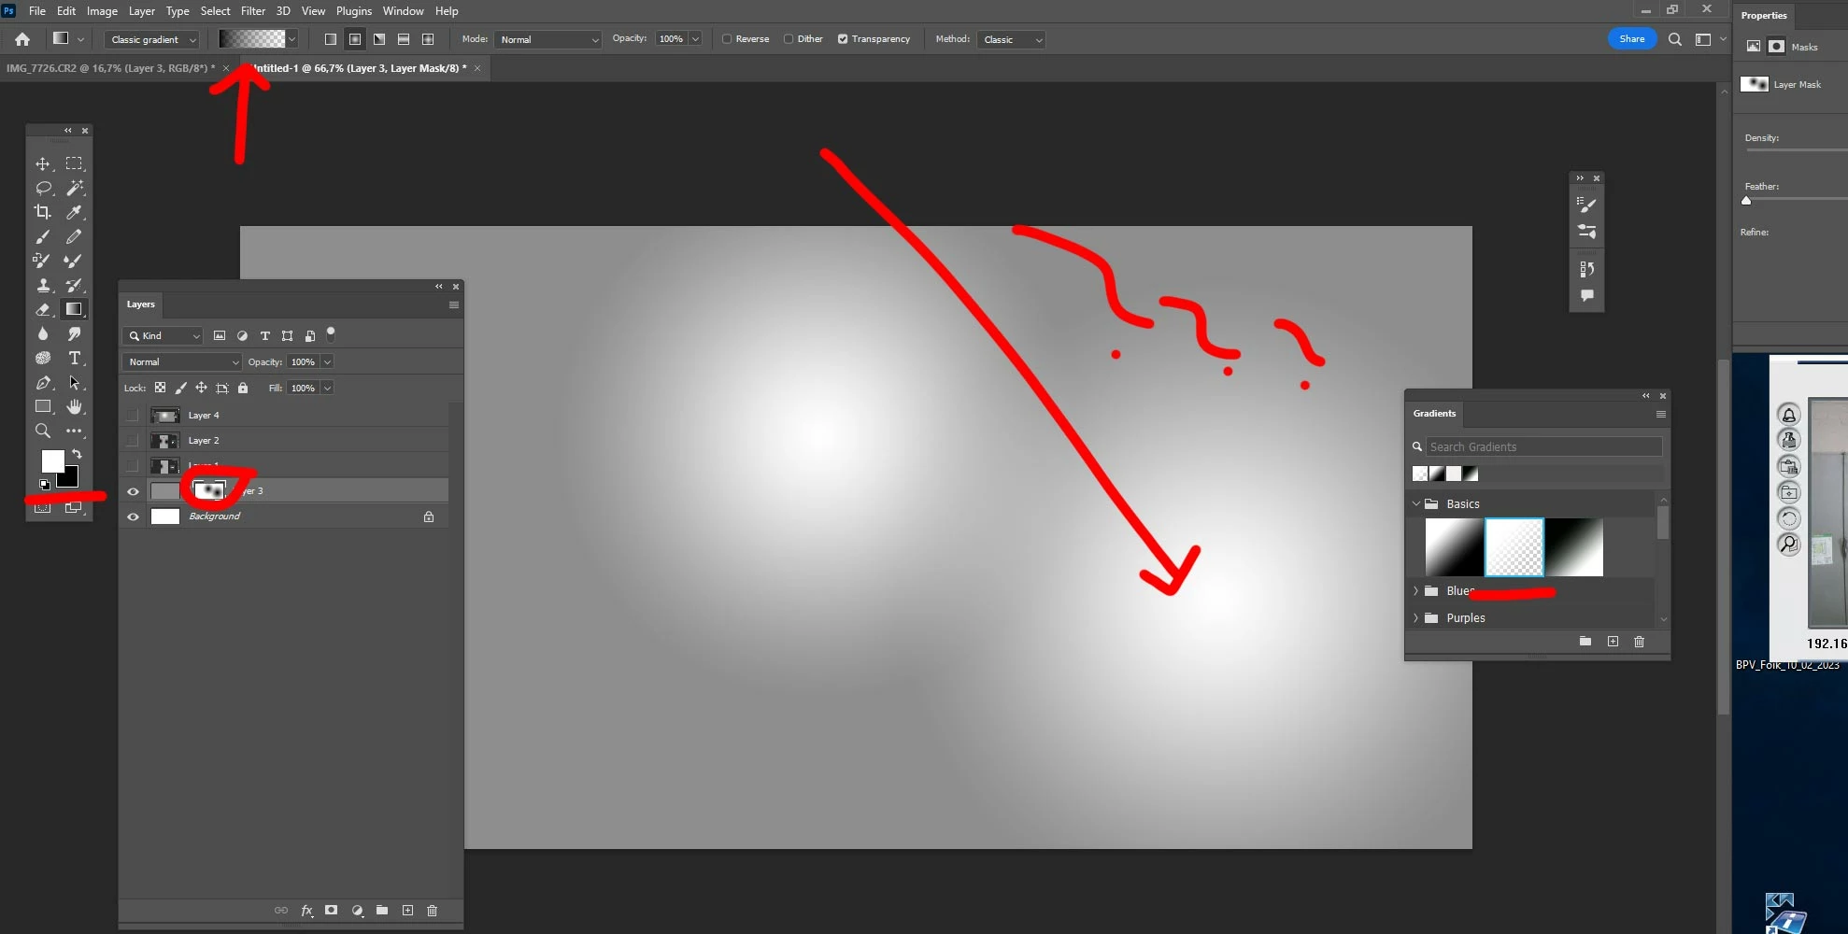Image resolution: width=1848 pixels, height=934 pixels.
Task: Open Layers panel options menu
Action: point(454,304)
